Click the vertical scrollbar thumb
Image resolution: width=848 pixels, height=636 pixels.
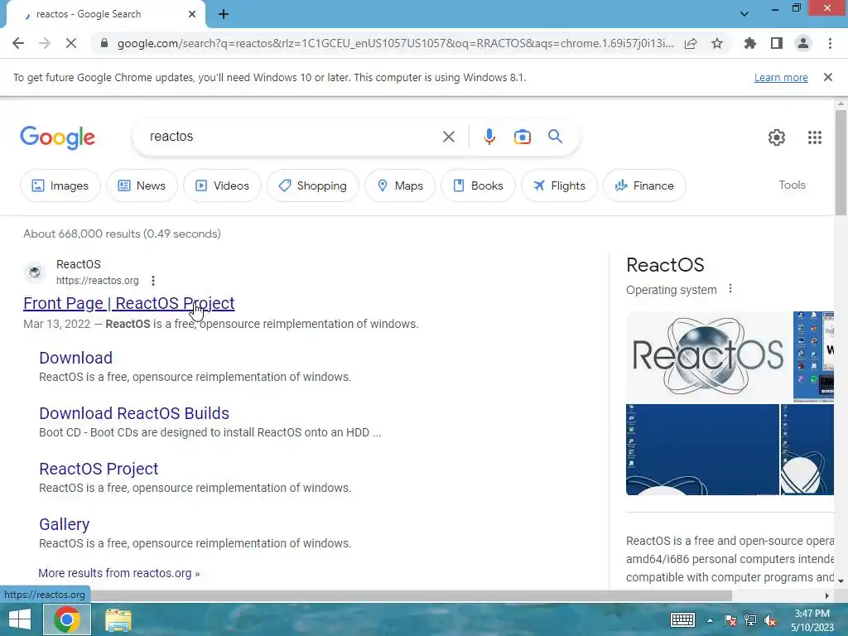click(x=841, y=162)
